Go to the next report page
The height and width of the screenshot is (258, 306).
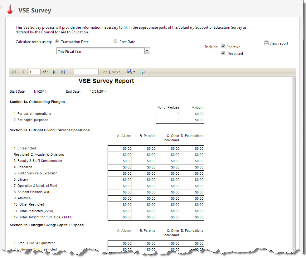54,72
